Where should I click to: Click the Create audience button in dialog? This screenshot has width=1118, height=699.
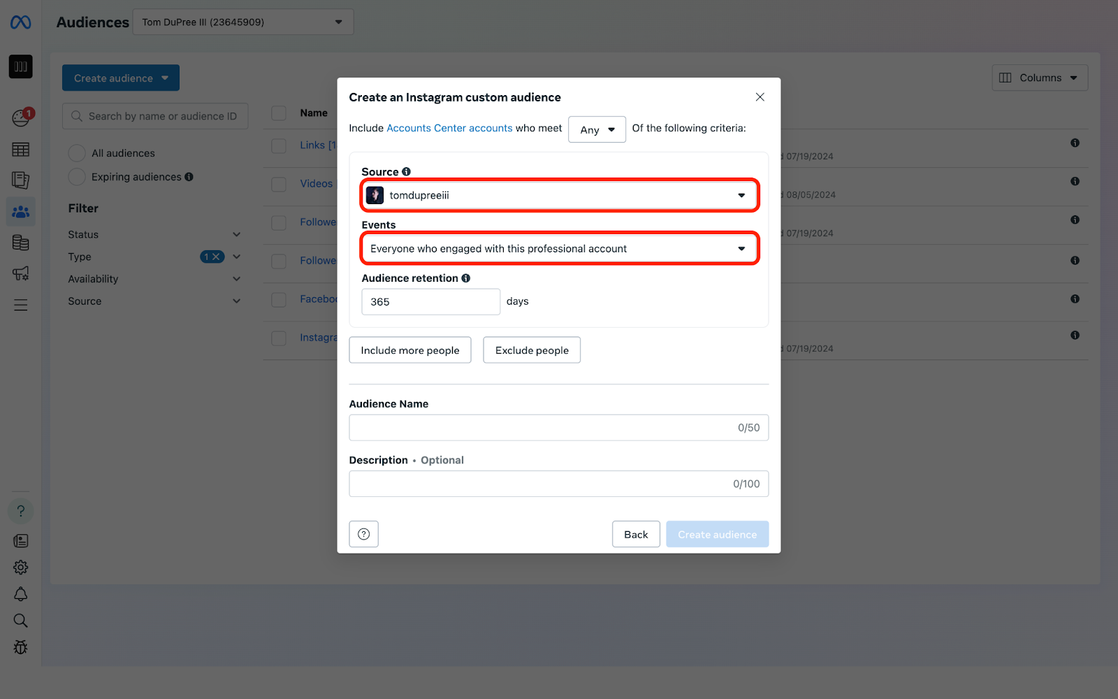coord(717,534)
